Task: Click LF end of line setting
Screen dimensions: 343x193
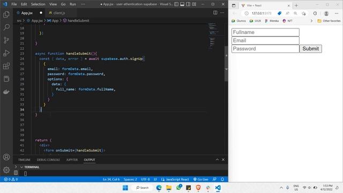Action: pyautogui.click(x=155, y=179)
